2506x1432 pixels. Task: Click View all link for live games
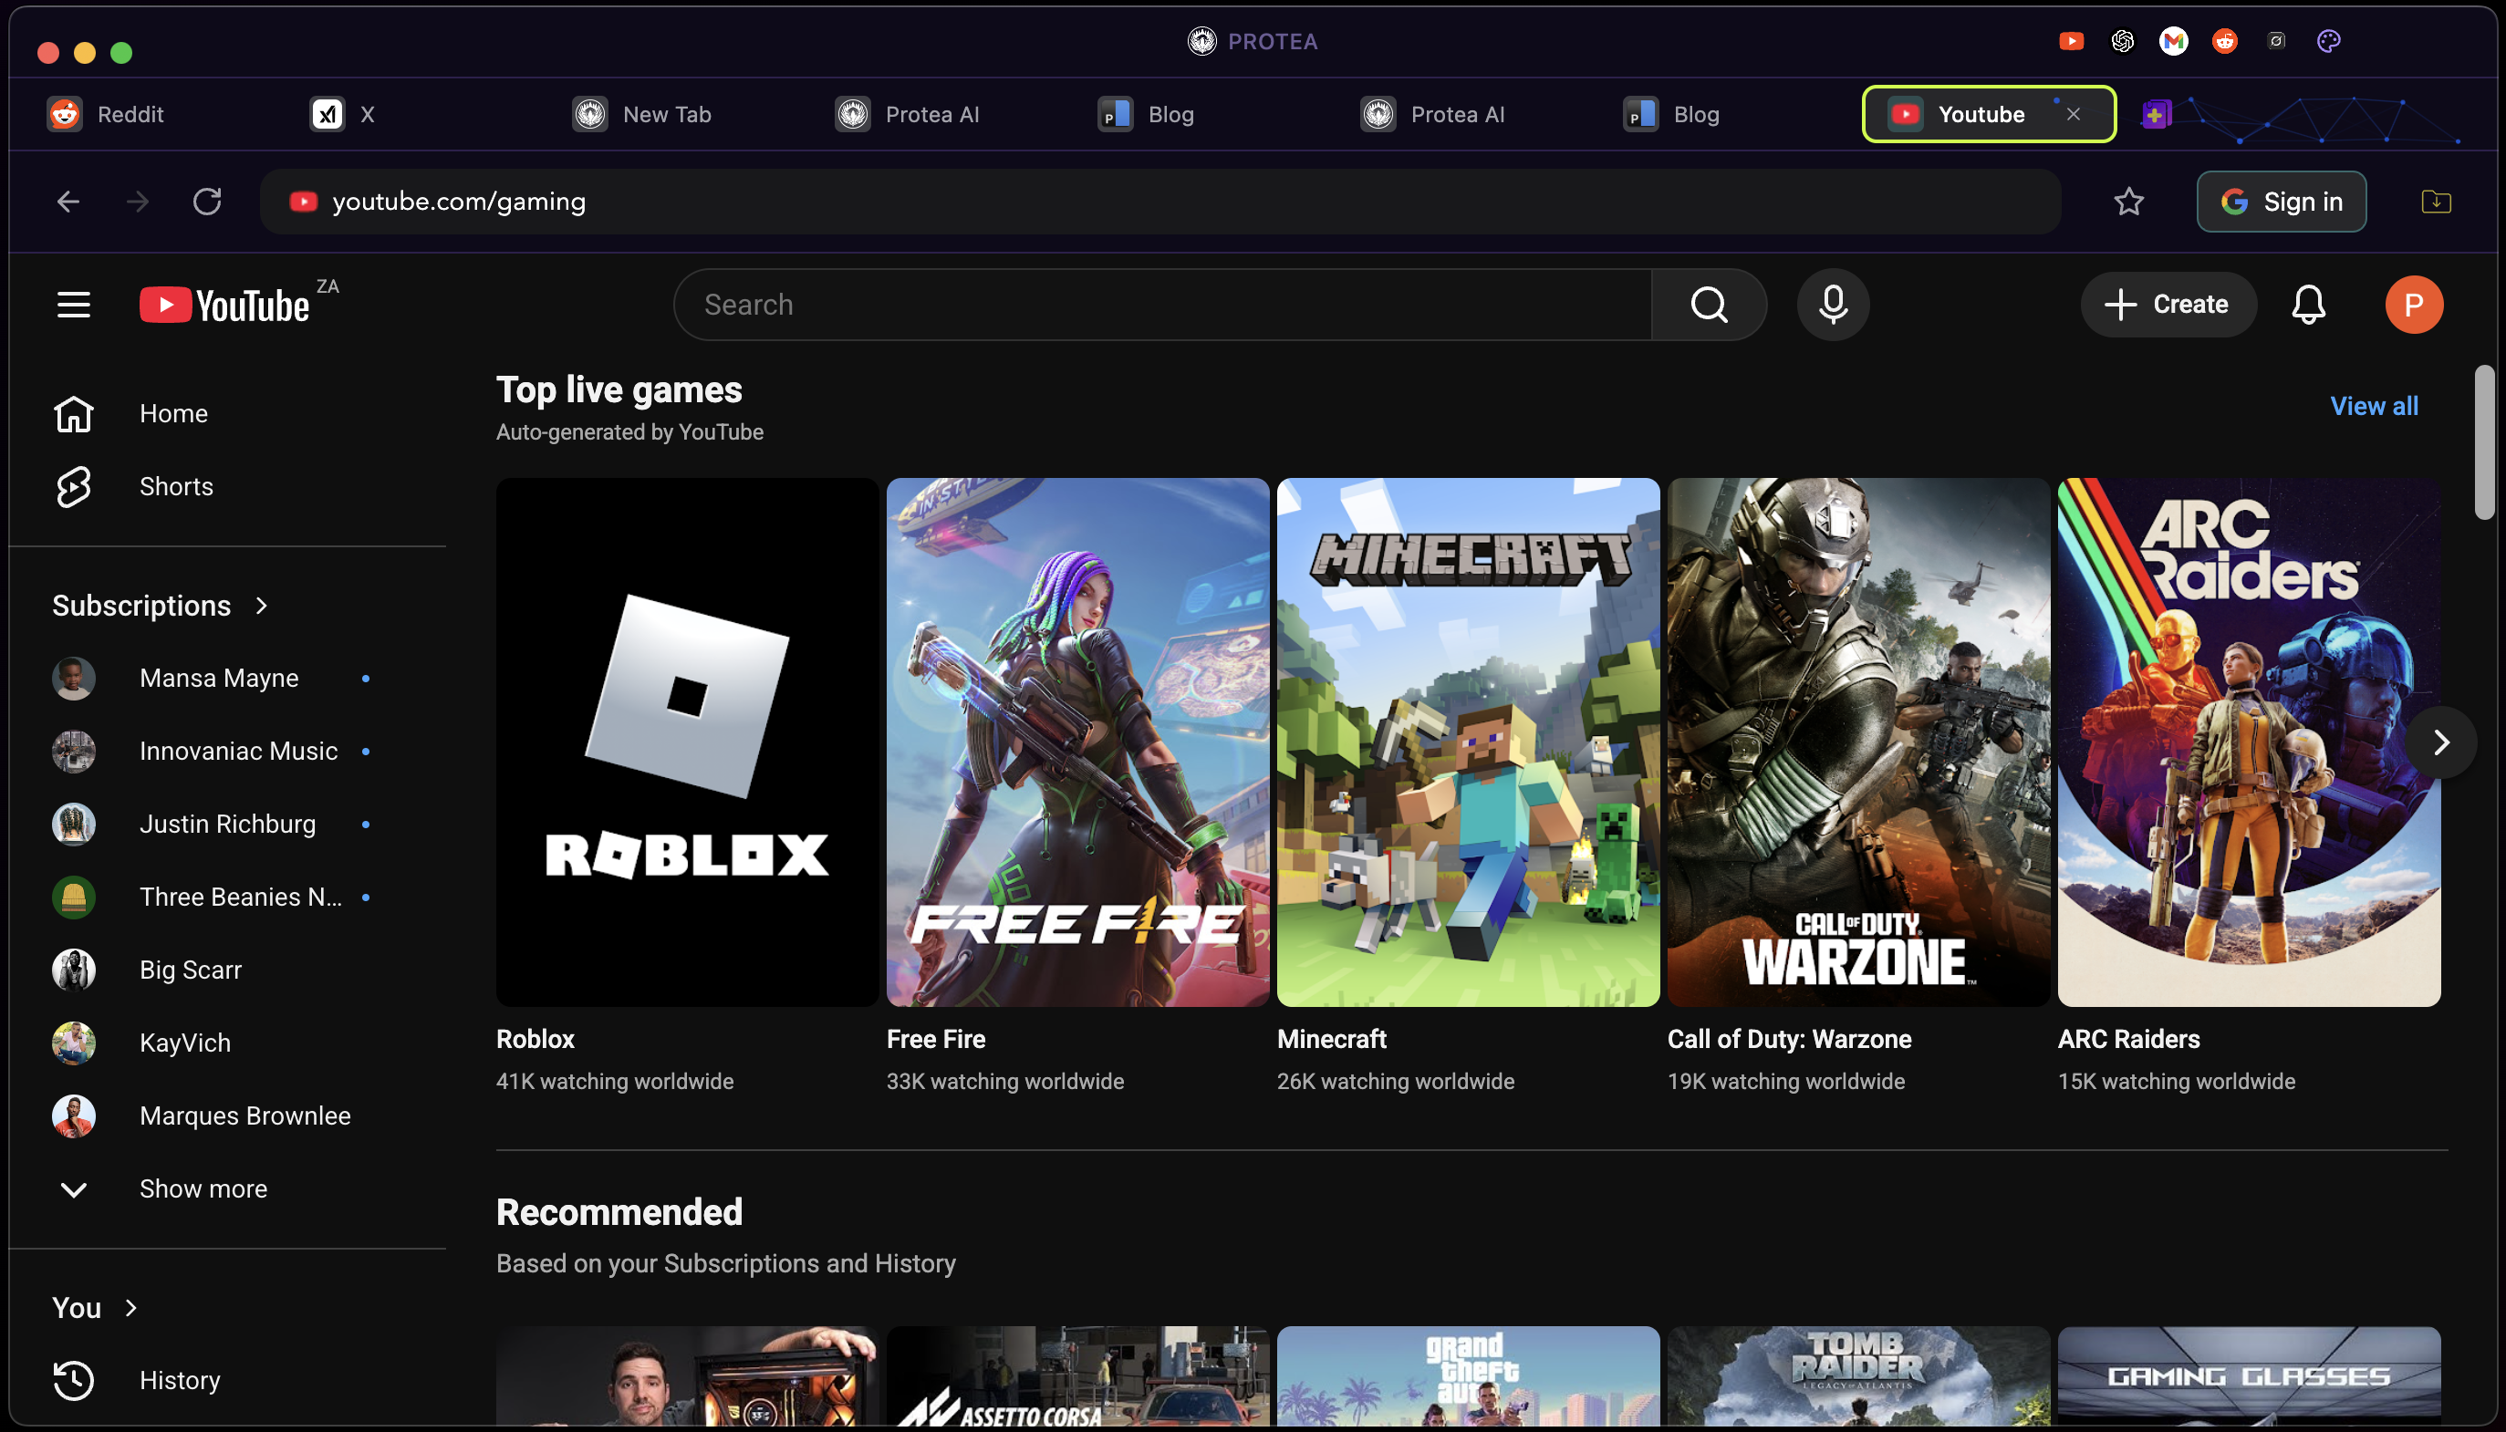(x=2373, y=406)
